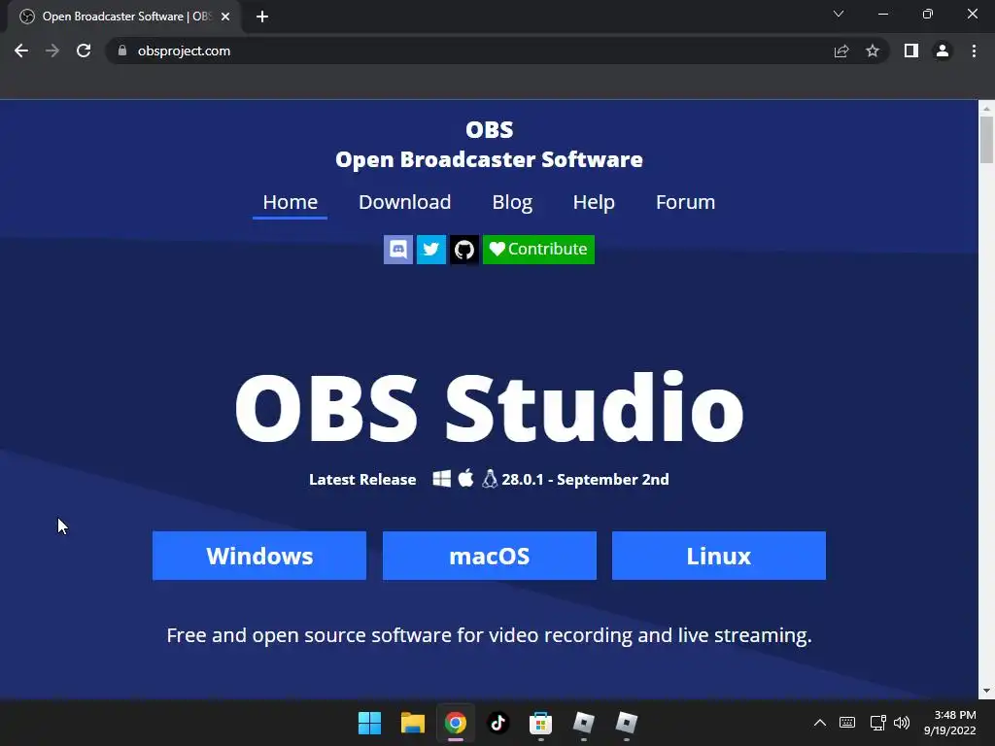Viewport: 995px width, 746px height.
Task: Open File Explorer from taskbar
Action: 412,723
